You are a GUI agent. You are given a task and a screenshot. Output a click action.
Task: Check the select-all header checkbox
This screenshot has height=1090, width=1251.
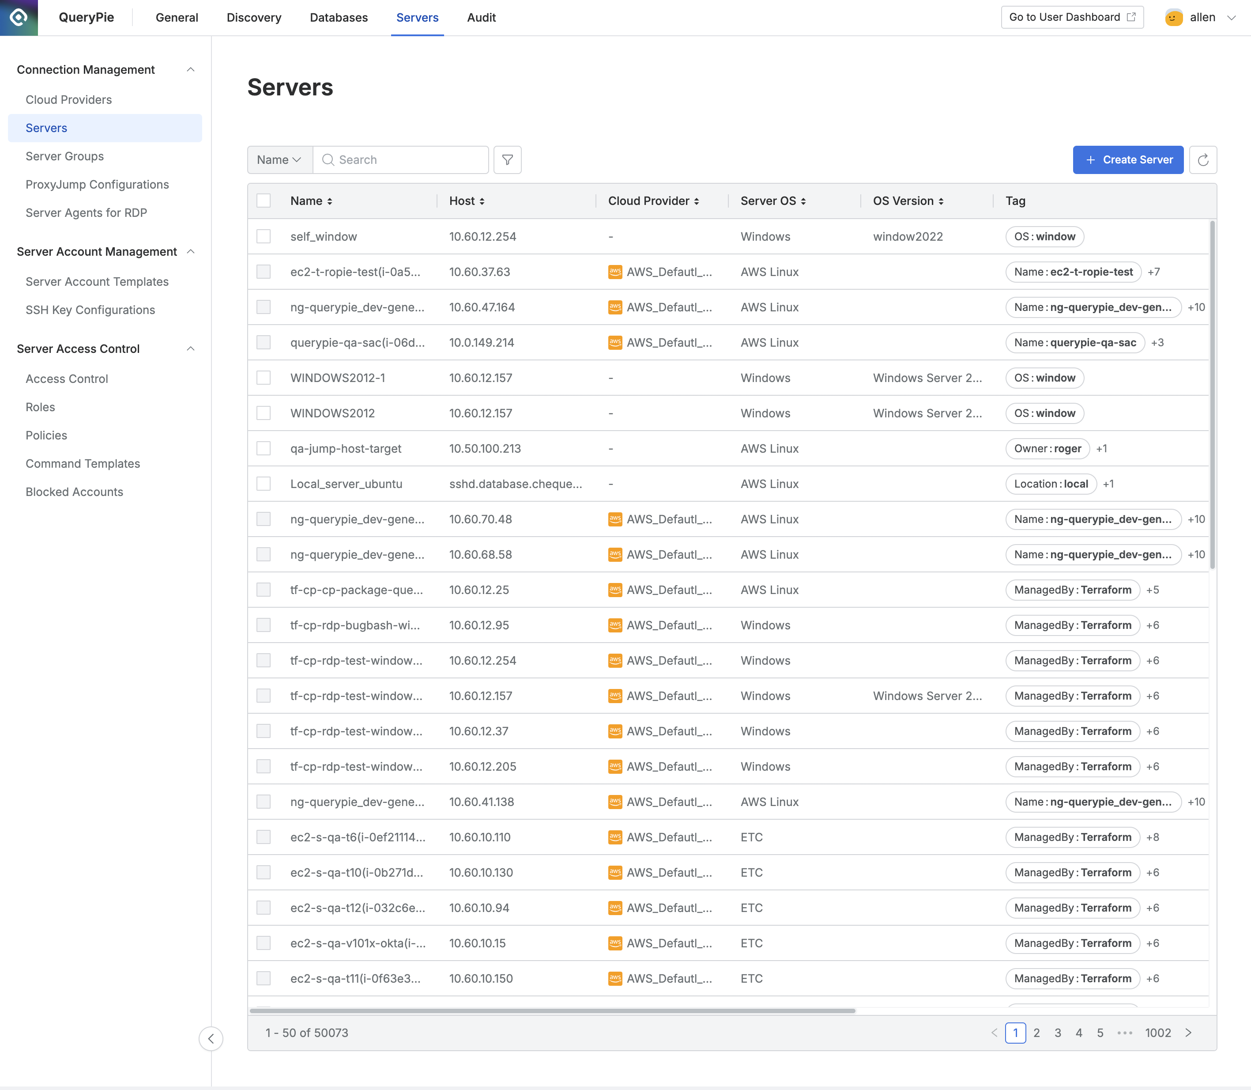(263, 201)
